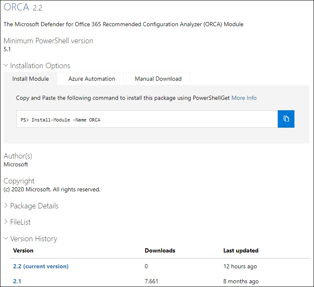Viewport: 314px width, 287px height.
Task: Expand the FileList section
Action: pos(17,222)
